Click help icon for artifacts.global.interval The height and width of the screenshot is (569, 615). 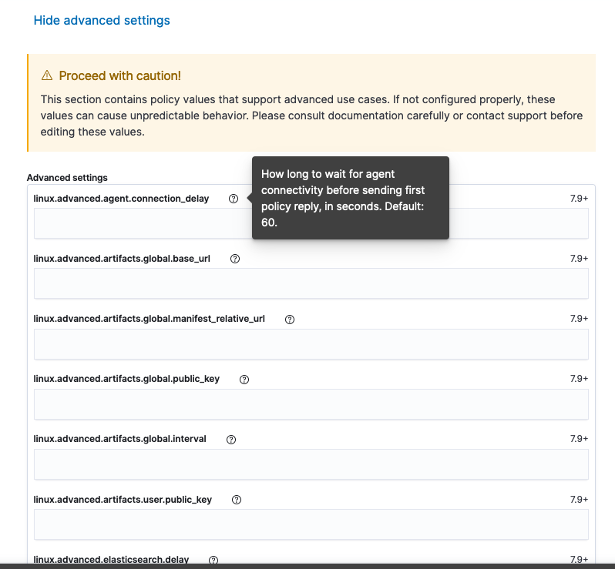231,440
